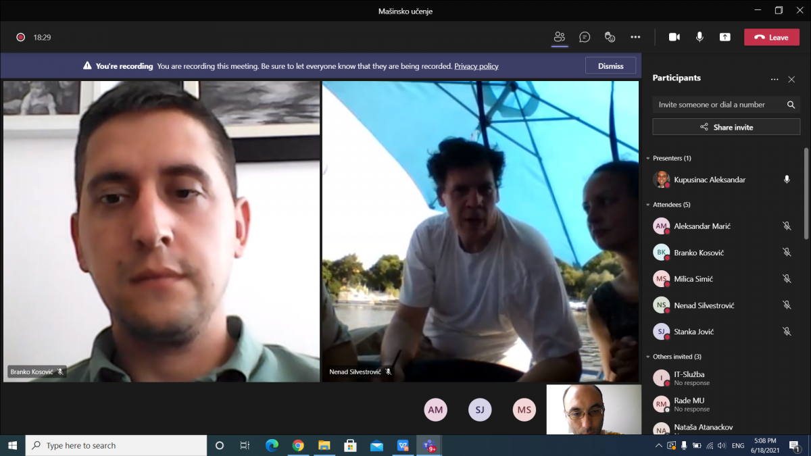
Task: Open the Windows notification center
Action: (795, 446)
